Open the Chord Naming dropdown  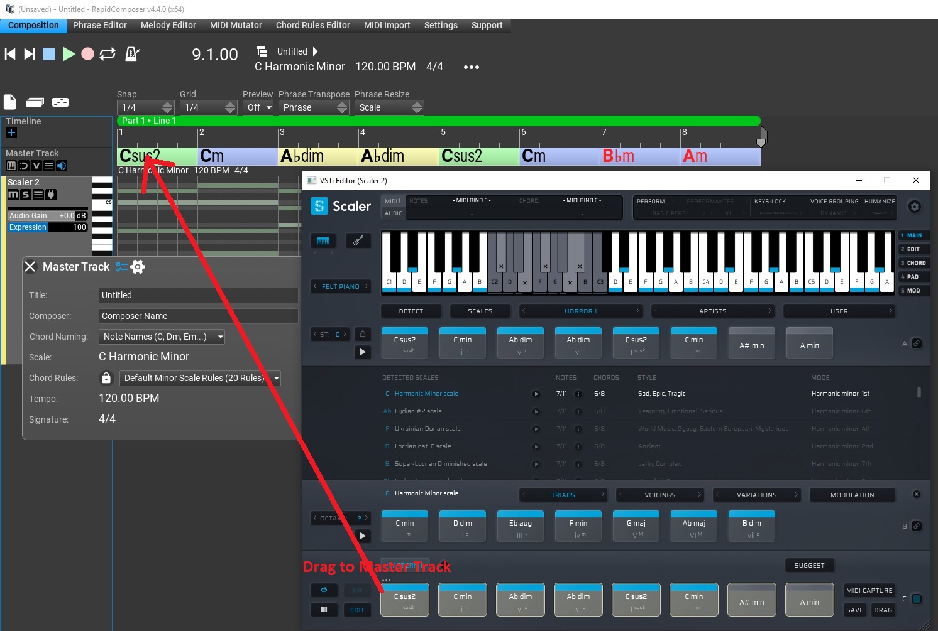162,337
